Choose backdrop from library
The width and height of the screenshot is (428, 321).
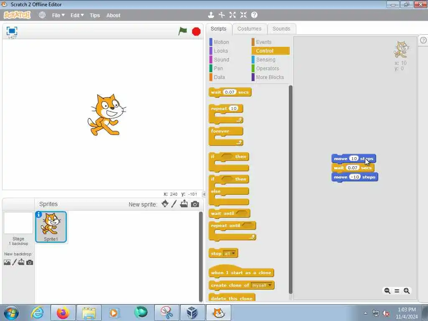(x=7, y=262)
